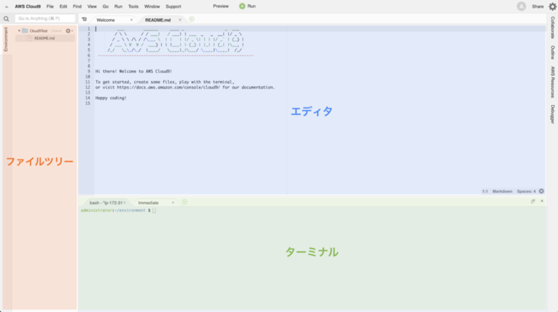
Task: Open the File menu
Action: [50, 6]
